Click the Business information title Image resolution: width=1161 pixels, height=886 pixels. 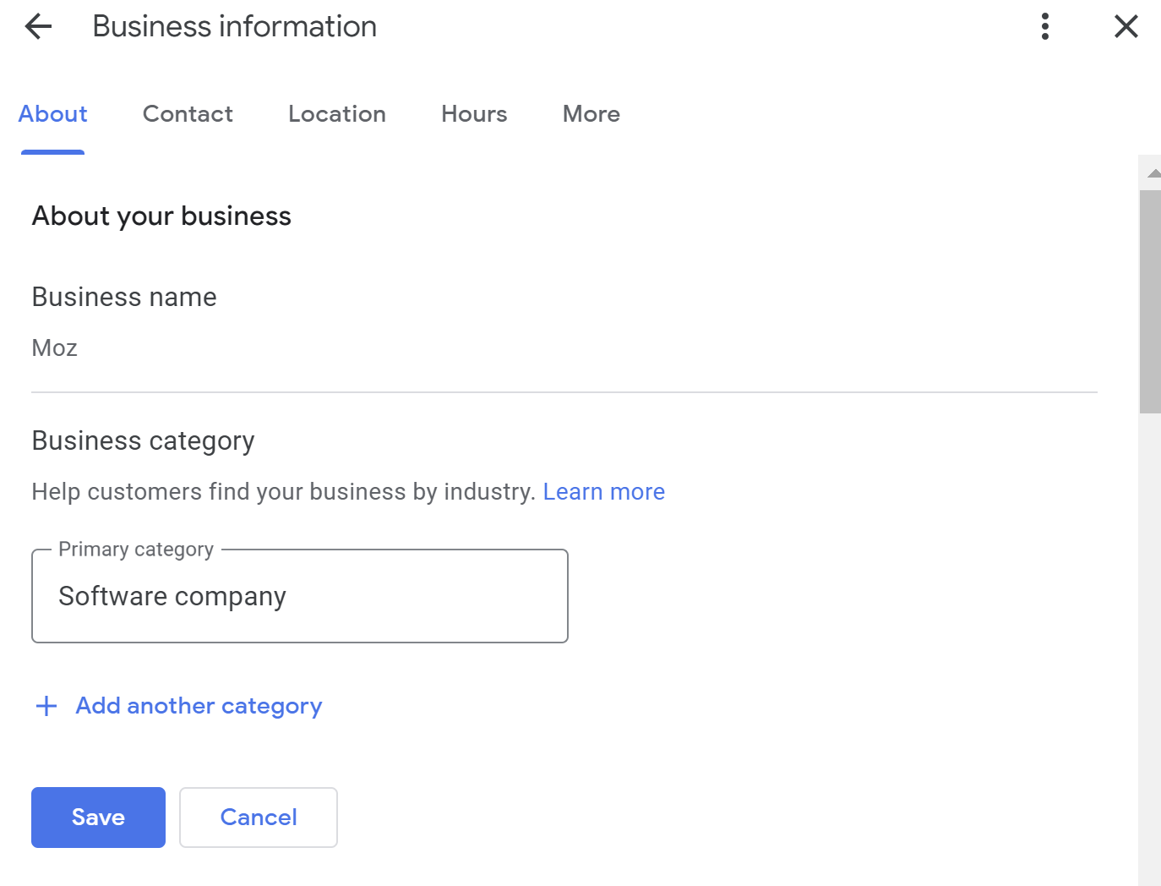pyautogui.click(x=234, y=27)
